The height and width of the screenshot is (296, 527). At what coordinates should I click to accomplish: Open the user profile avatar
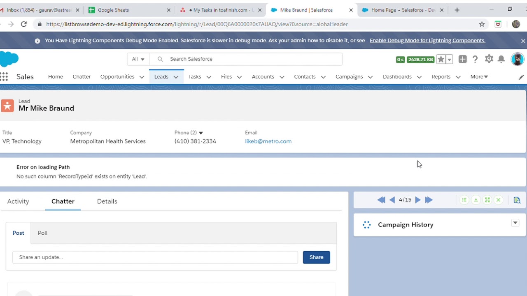(x=517, y=59)
